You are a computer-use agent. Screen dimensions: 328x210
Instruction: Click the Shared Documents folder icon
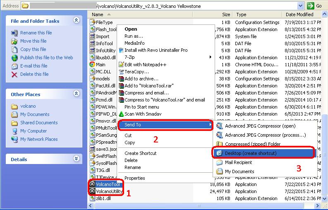14,123
